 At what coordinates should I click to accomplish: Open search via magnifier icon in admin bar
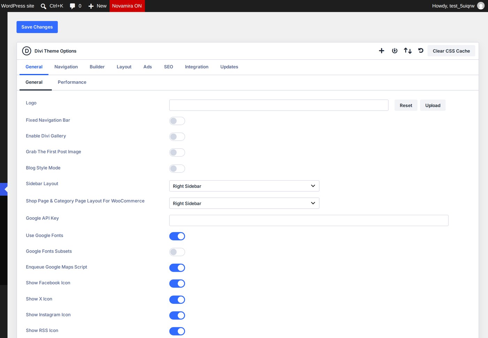point(44,6)
